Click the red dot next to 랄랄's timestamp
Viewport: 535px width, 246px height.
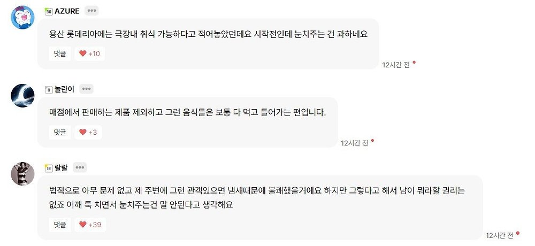[518, 234]
